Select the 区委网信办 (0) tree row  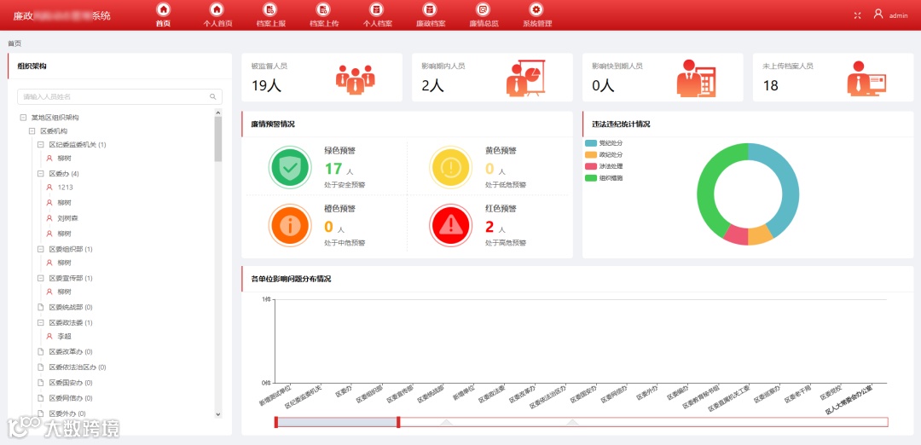(x=71, y=398)
